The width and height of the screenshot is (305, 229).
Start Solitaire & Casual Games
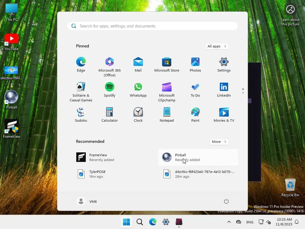(x=81, y=92)
